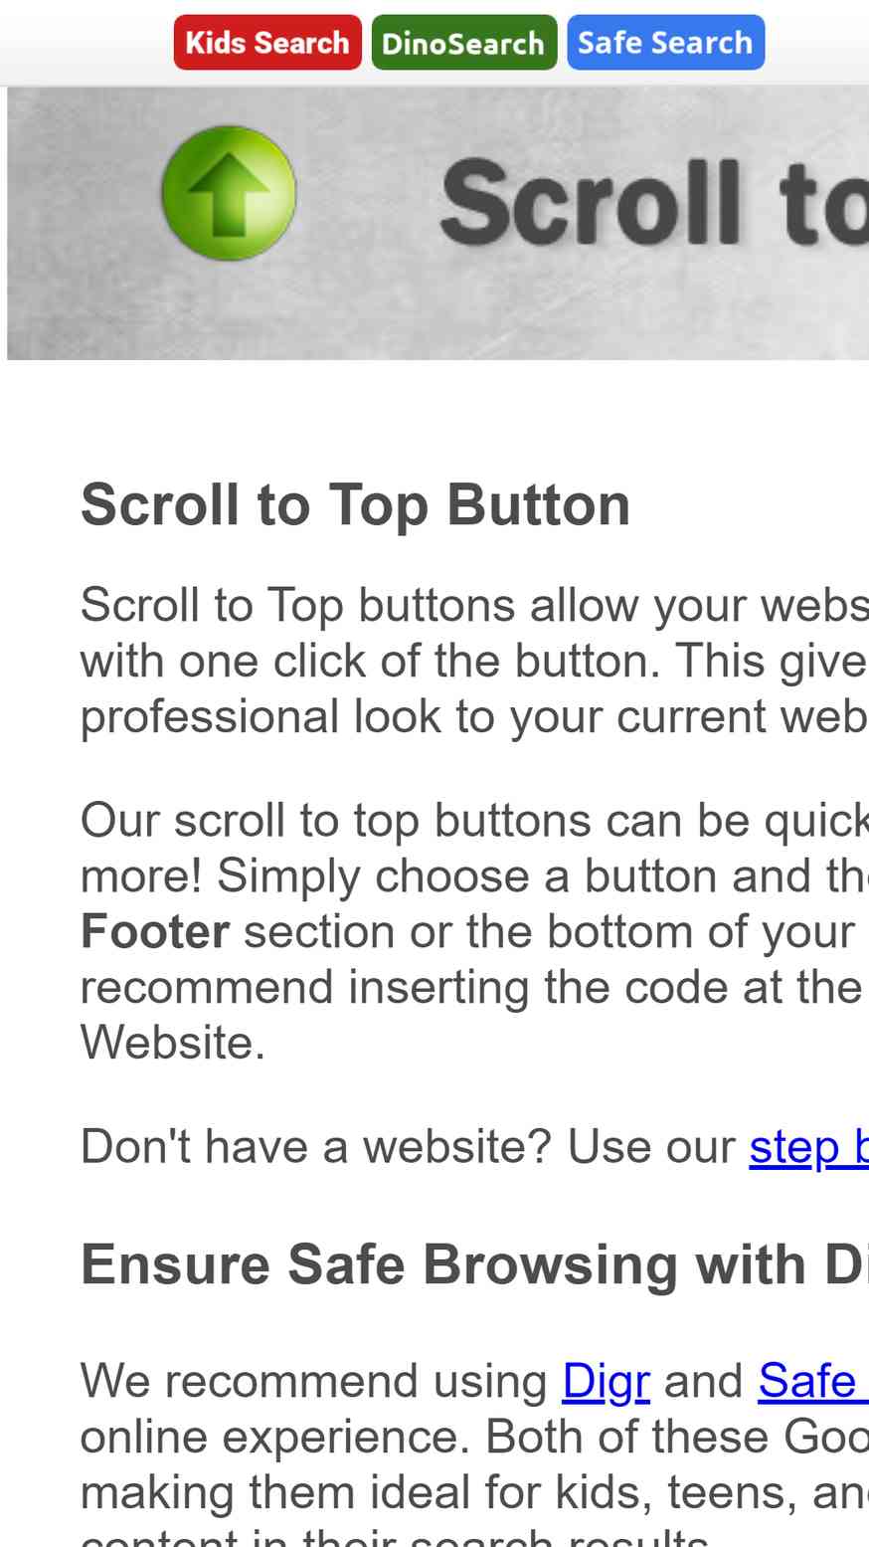Click the green up-arrow scroll icon
Image resolution: width=869 pixels, height=1547 pixels.
[229, 193]
